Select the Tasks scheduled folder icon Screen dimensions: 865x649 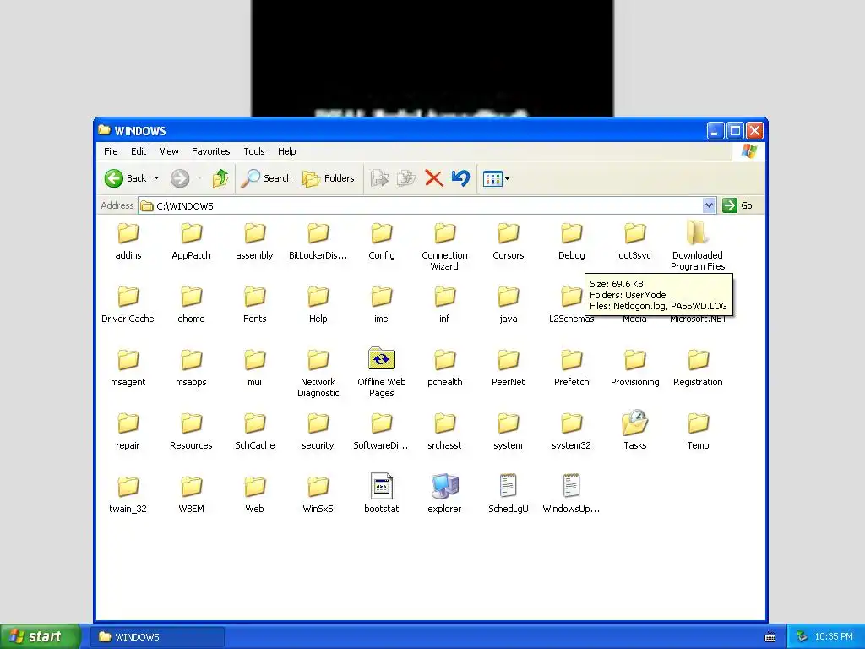[635, 423]
